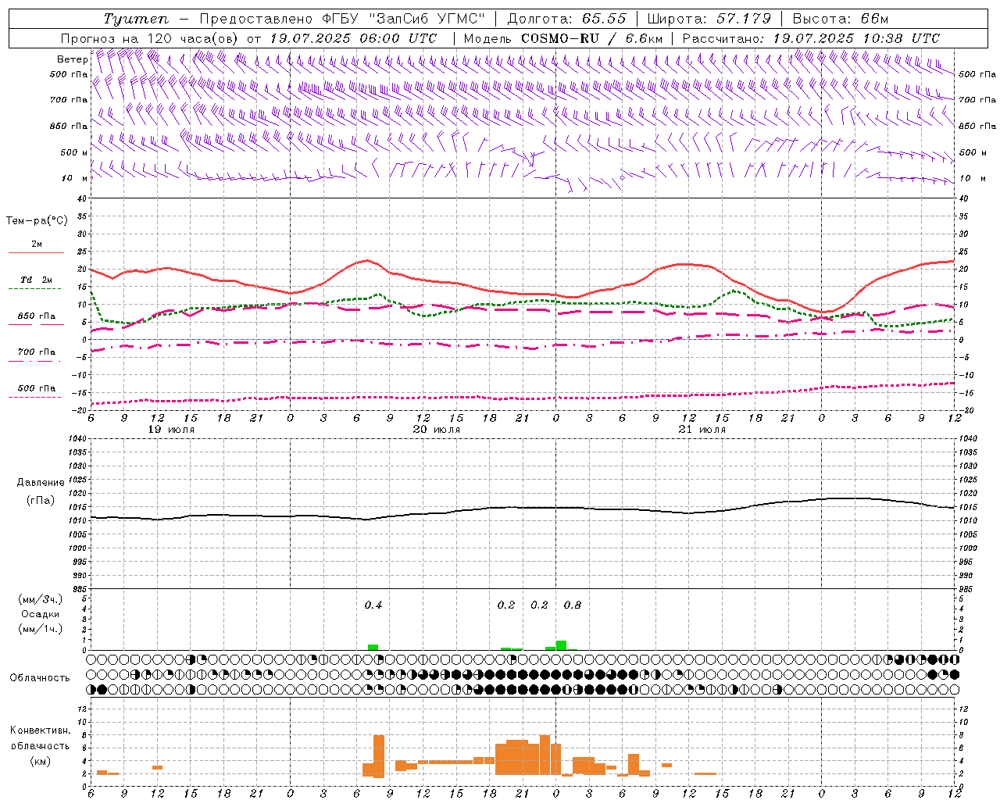Click the "700 гПа" temperature legend label

pyautogui.click(x=37, y=352)
